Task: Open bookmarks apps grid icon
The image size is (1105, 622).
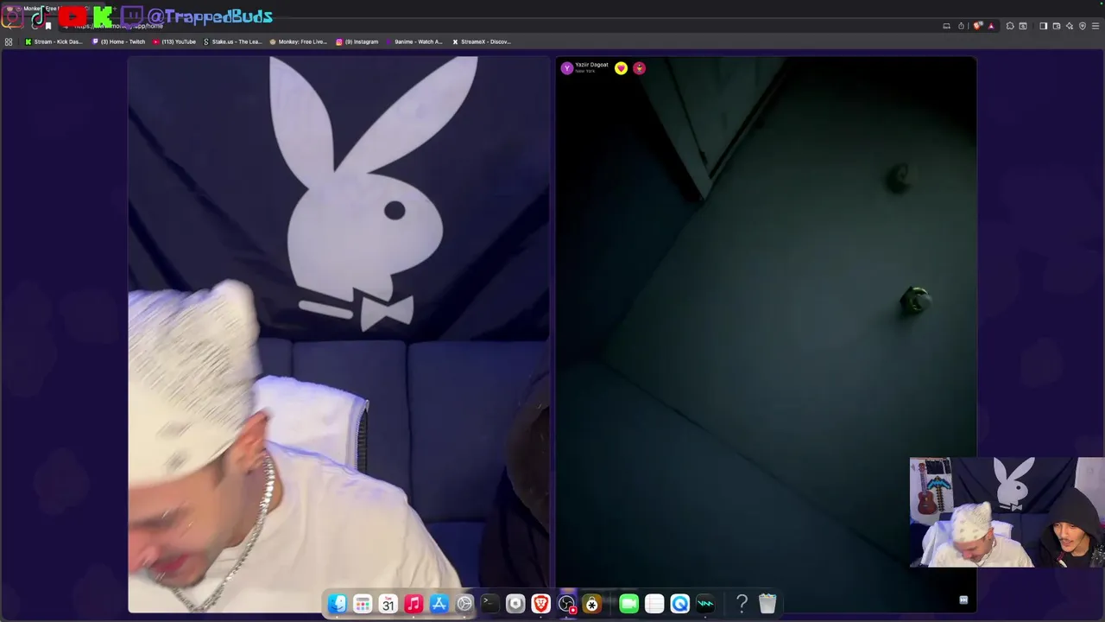Action: tap(9, 41)
